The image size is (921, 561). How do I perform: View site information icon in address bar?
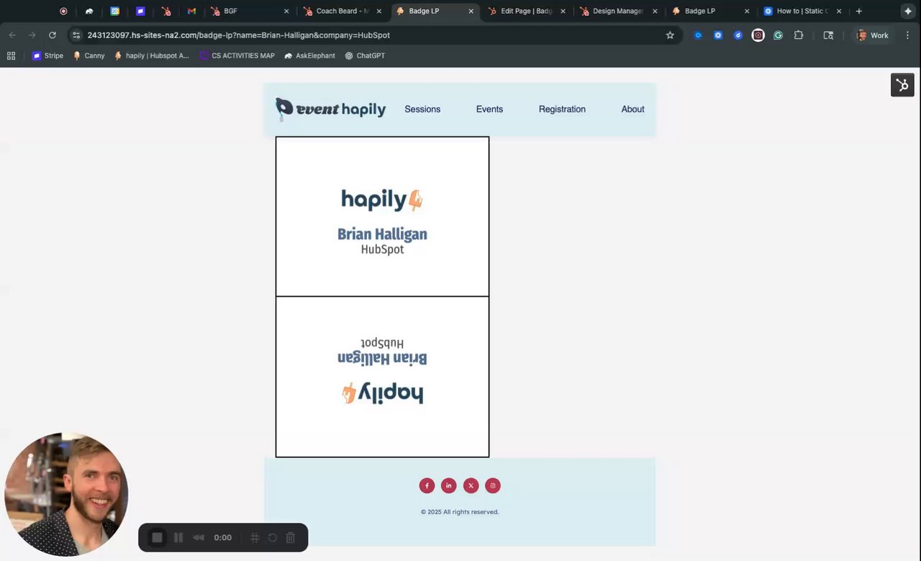(77, 35)
